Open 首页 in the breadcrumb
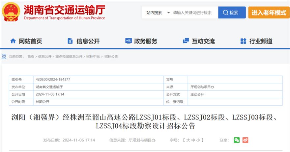The width and height of the screenshot is (290, 152). click(31, 57)
